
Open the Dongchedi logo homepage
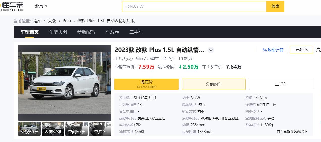tap(12, 6)
